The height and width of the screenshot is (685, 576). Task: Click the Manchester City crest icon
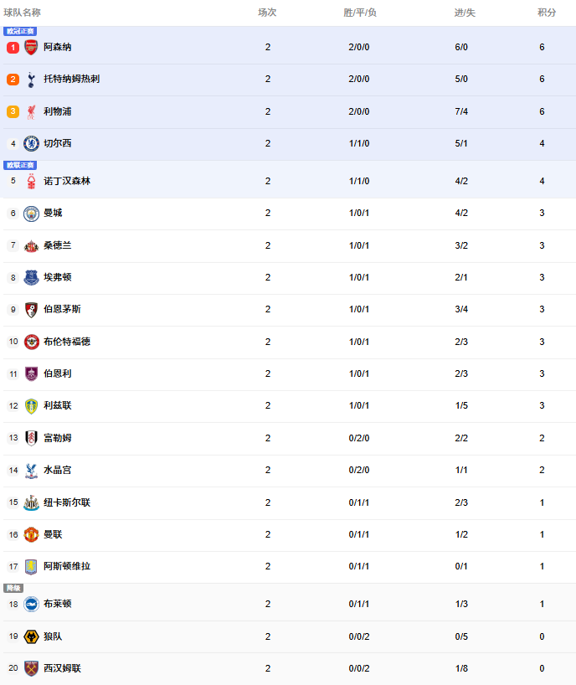point(31,213)
